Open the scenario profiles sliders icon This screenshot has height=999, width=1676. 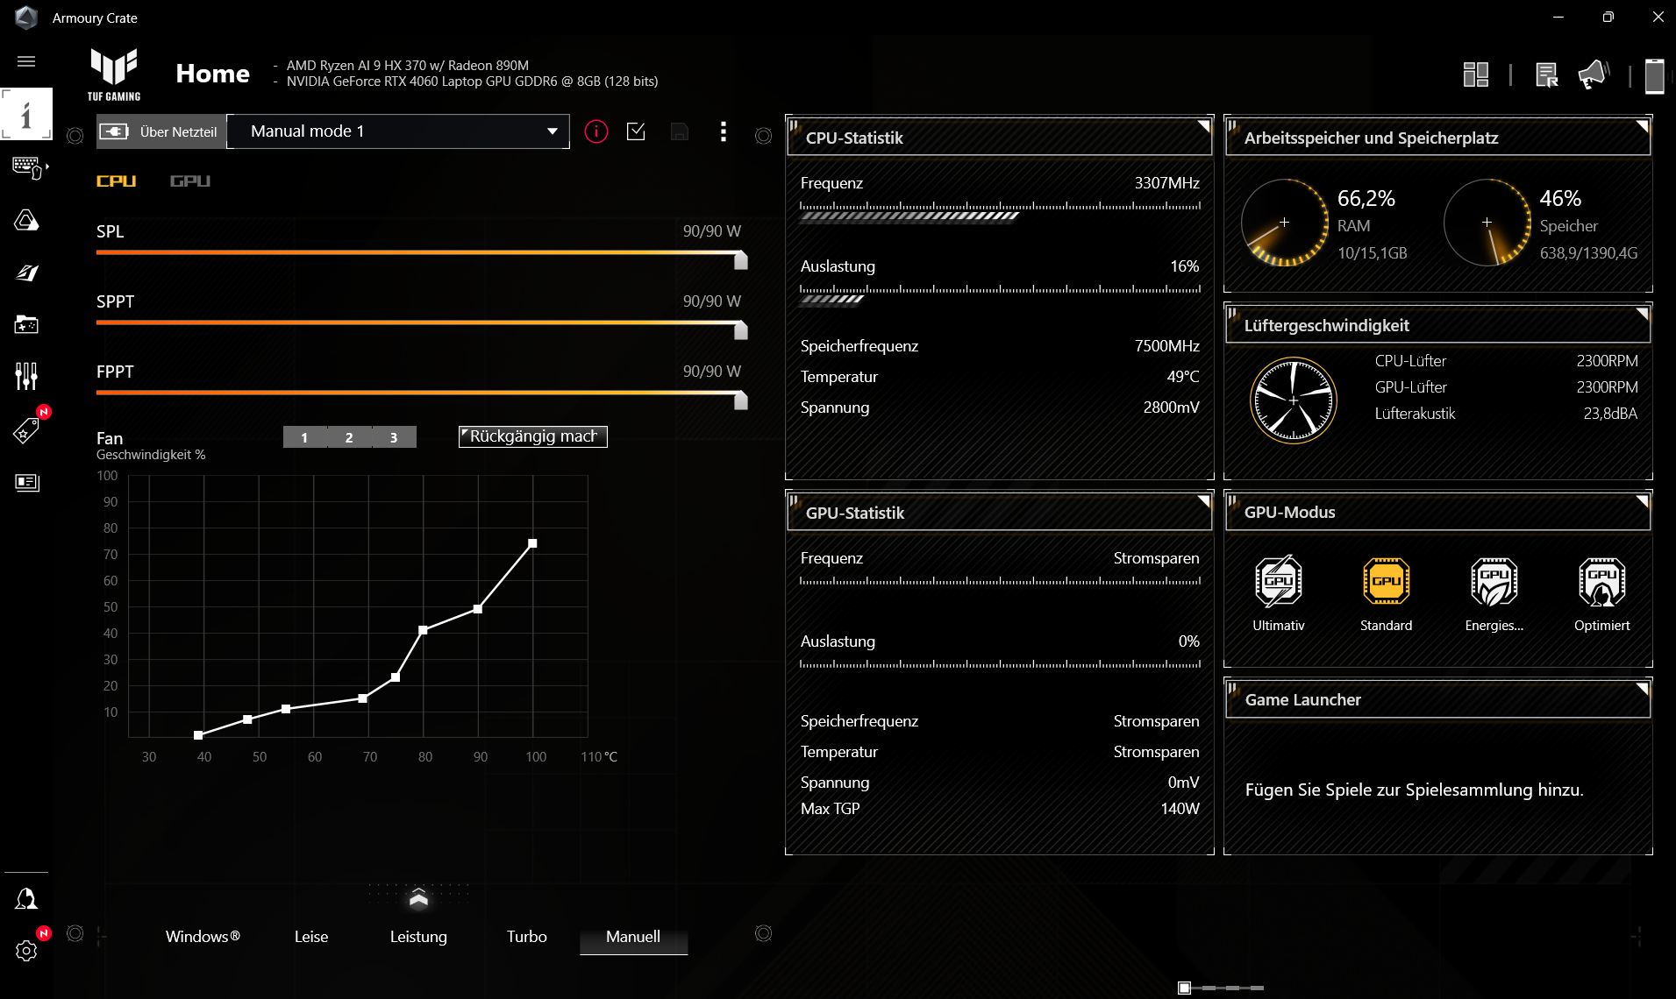click(26, 377)
